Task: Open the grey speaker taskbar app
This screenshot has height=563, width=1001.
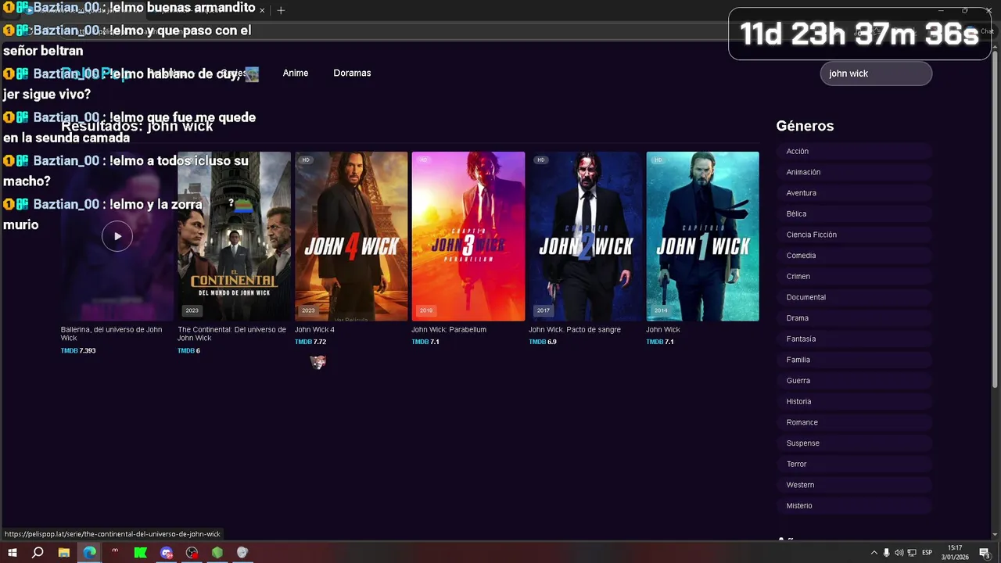Action: point(242,553)
